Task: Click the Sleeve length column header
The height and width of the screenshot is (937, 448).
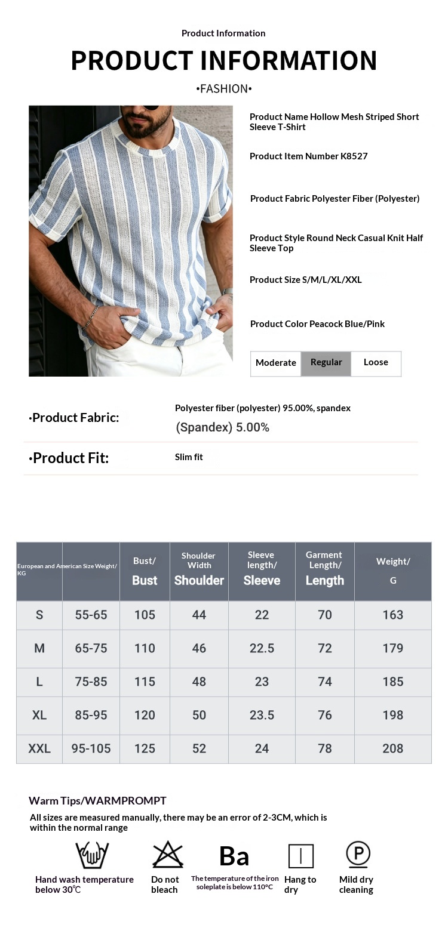Action: tap(262, 571)
